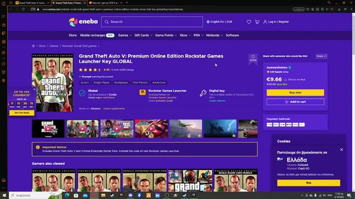Open a new browser tab
Viewport: 355px width, 199px height.
[x=127, y=3]
